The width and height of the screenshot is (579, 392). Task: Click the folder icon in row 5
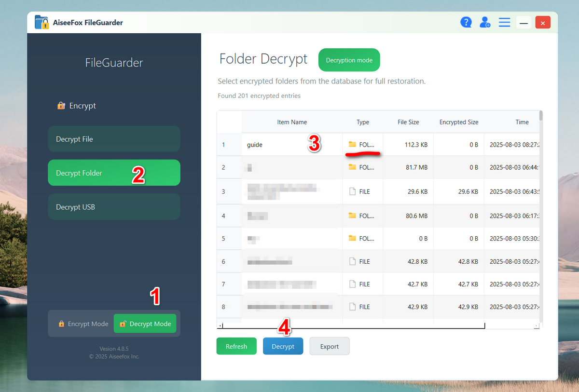(x=352, y=238)
